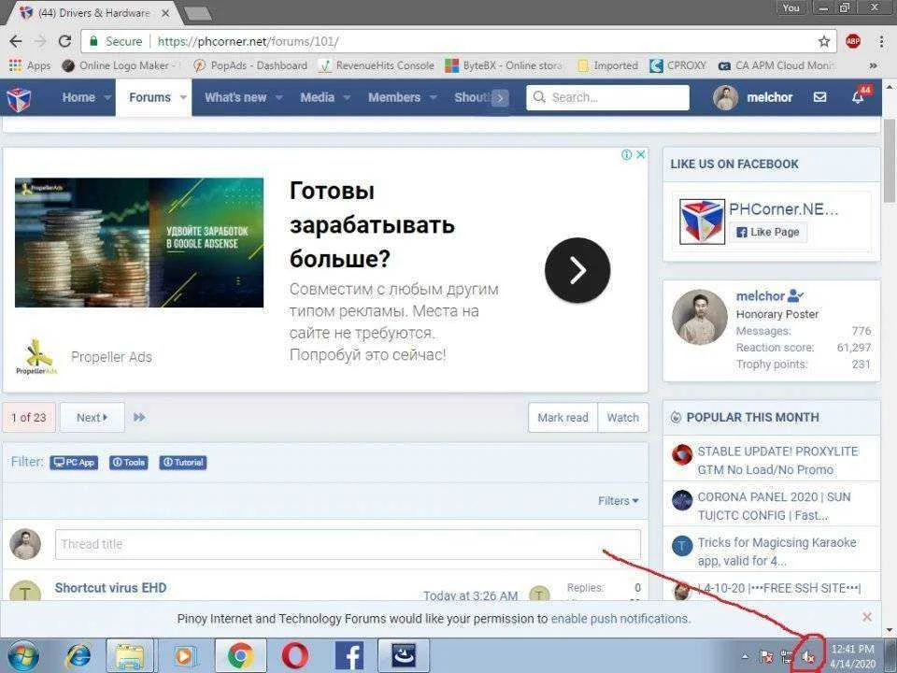Click the taskbar clock showing 12:41 PM
The width and height of the screenshot is (897, 673).
(x=852, y=657)
